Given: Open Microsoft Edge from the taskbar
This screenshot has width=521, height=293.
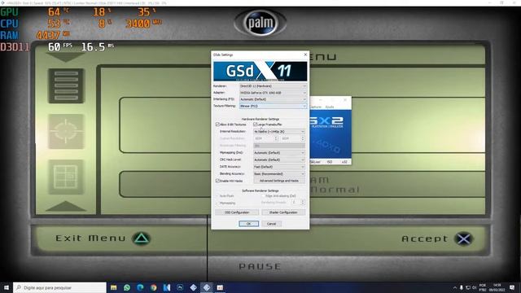Looking at the screenshot, I should click(140, 287).
